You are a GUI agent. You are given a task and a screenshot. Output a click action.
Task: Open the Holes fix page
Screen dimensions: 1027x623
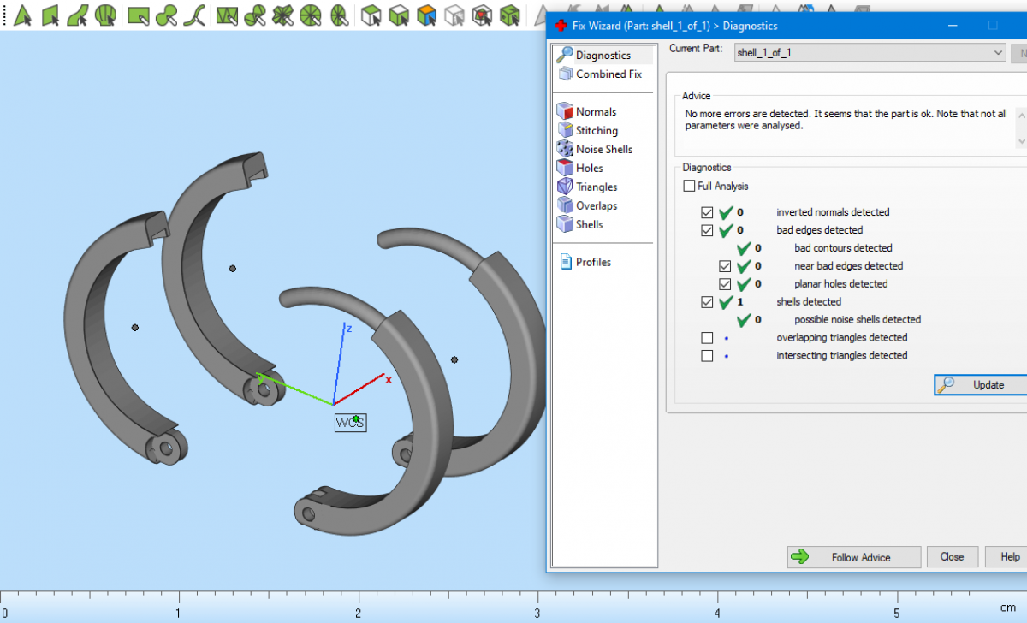(589, 168)
